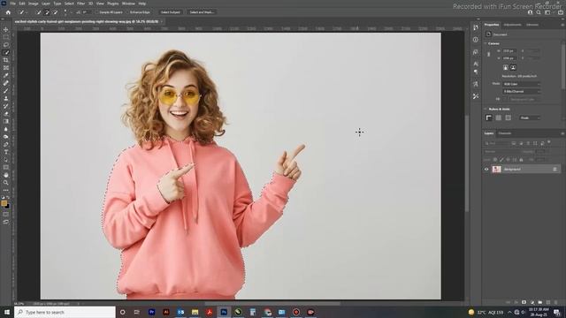Open the Properties panel flyout menu
Viewport: 566px width, 318px height.
[x=562, y=25]
